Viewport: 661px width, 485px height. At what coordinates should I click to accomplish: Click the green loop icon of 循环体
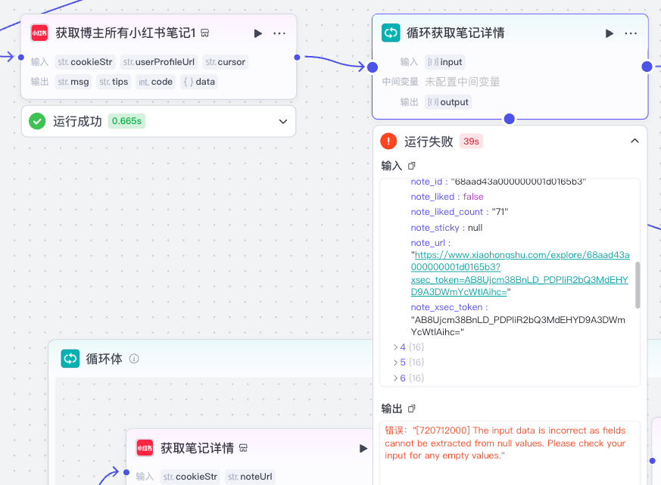(70, 359)
